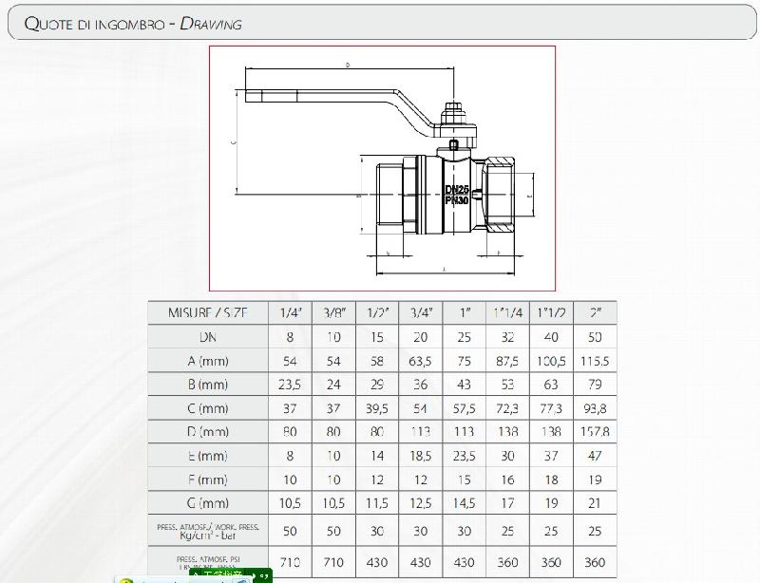The height and width of the screenshot is (583, 760).
Task: Select the 3/4" size column header
Action: click(422, 312)
